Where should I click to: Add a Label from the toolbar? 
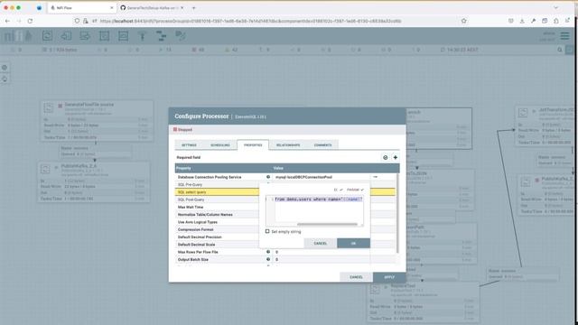[181, 36]
